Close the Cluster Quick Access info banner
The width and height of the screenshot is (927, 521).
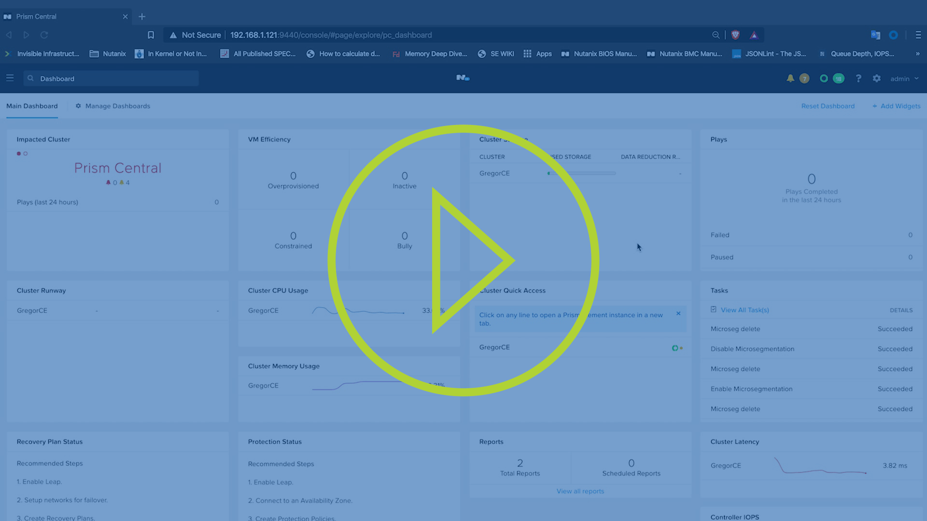(x=678, y=314)
